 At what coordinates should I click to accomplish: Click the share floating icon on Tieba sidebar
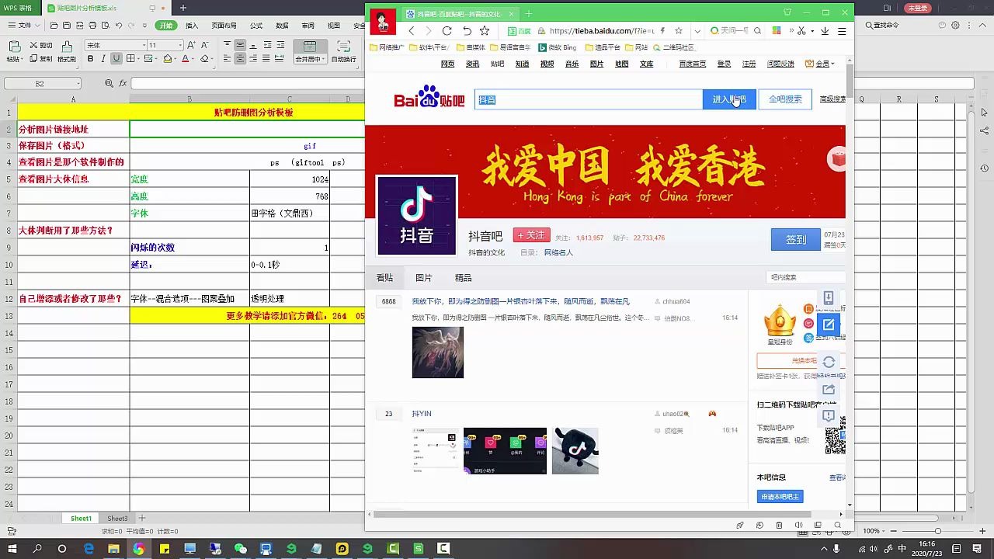pyautogui.click(x=829, y=389)
